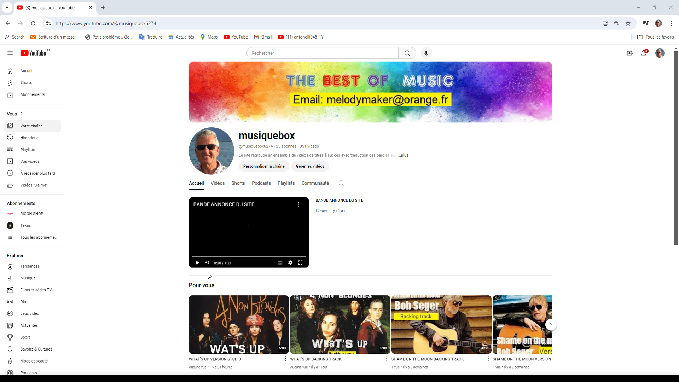Viewport: 679px width, 382px height.
Task: Open Musique in Explorer section
Action: [x=32, y=278]
